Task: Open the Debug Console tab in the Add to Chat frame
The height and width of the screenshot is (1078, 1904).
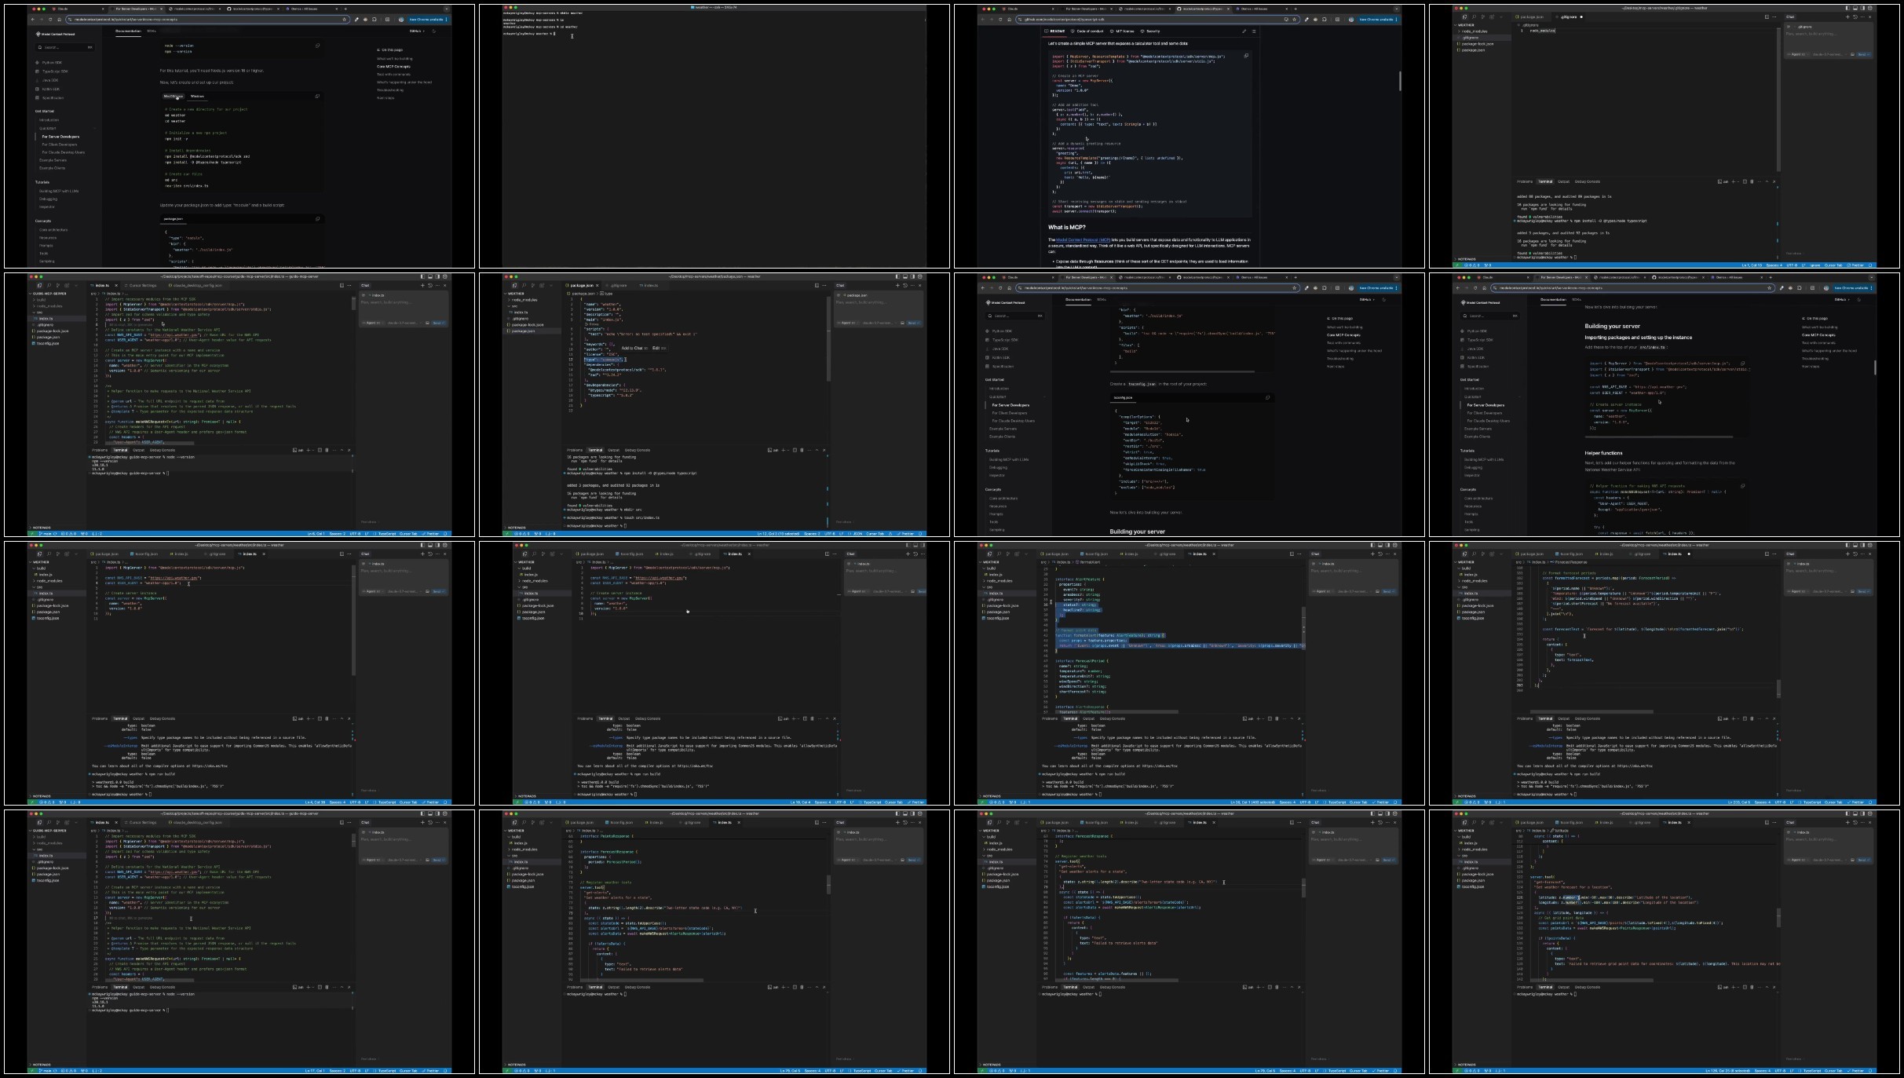Action: (x=637, y=450)
